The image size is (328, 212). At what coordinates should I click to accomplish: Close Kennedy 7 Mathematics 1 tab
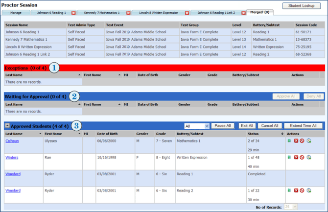point(128,13)
